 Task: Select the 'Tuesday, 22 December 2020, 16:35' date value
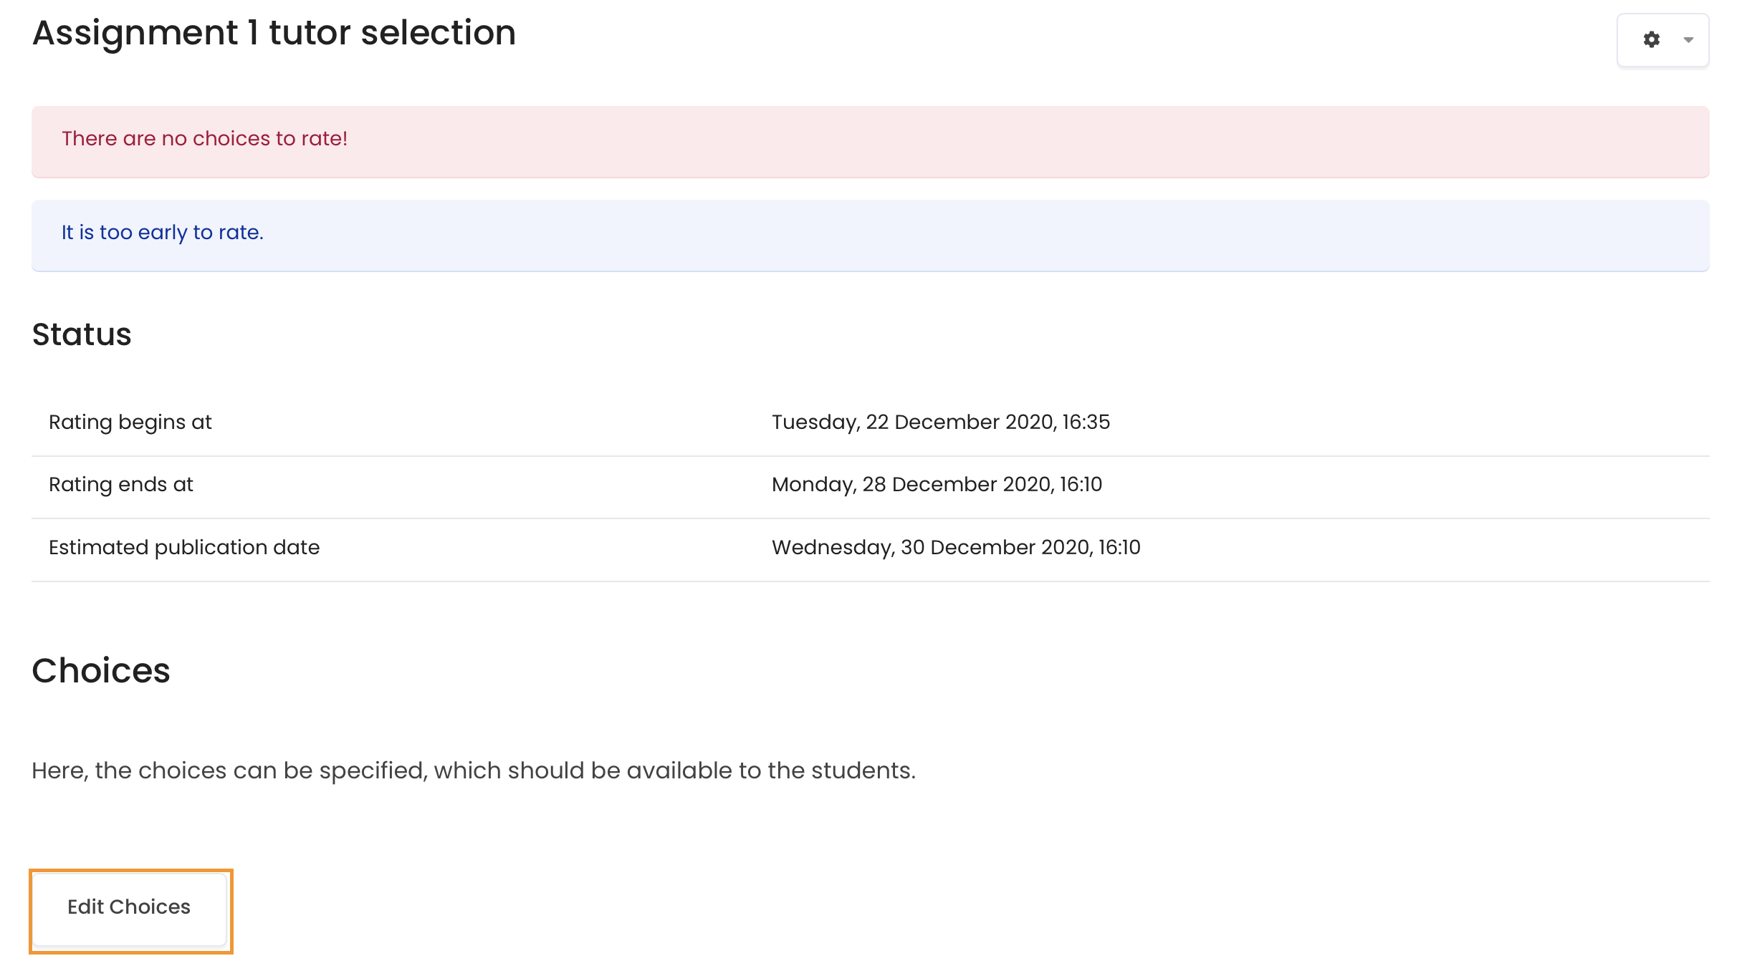(x=940, y=422)
